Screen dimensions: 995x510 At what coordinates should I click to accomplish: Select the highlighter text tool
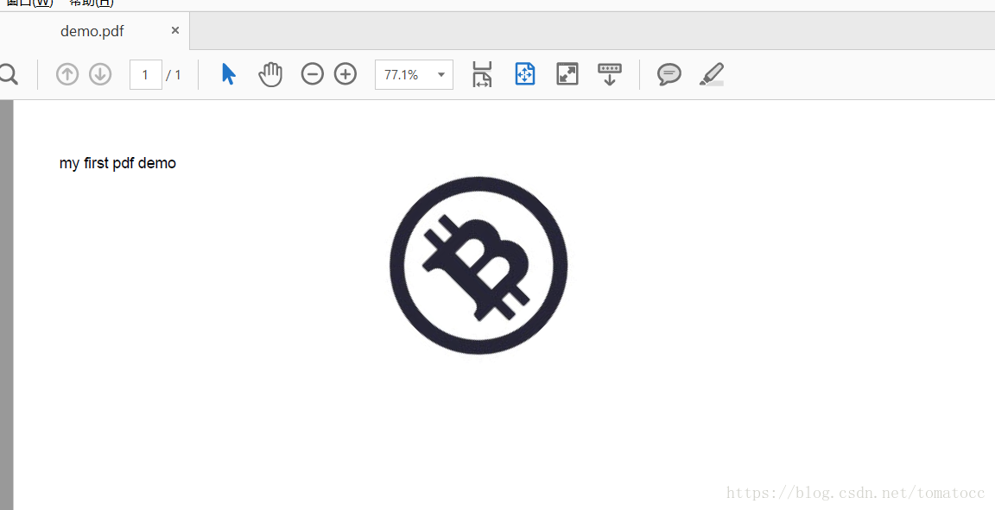[712, 74]
